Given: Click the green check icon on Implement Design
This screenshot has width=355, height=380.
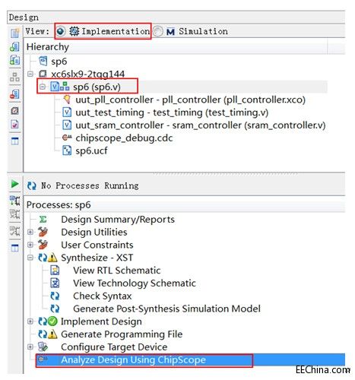Looking at the screenshot, I should 52,321.
